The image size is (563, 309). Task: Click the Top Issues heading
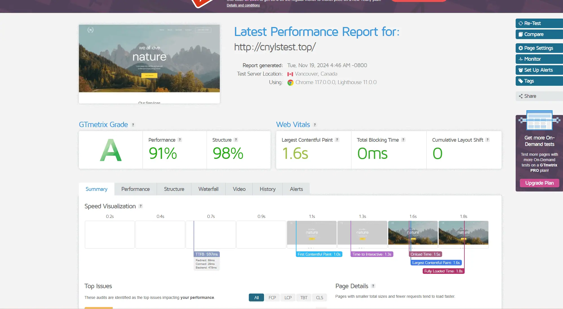coord(98,286)
